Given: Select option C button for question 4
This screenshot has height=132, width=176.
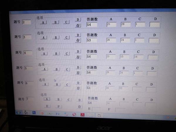Looking at the screenshot, I should (x=67, y=54).
